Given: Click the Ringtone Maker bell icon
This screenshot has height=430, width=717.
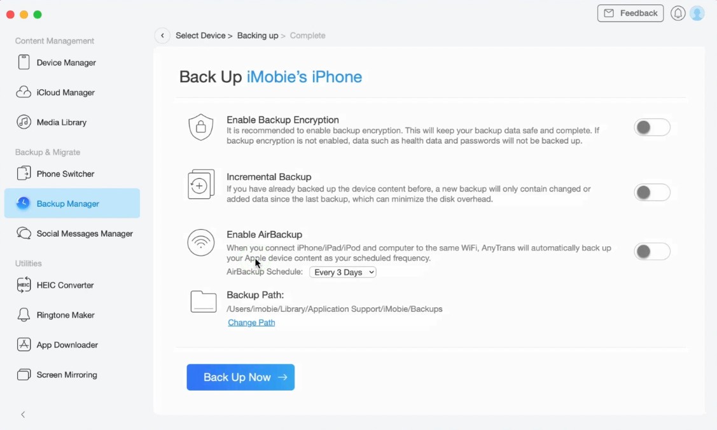Looking at the screenshot, I should 24,315.
